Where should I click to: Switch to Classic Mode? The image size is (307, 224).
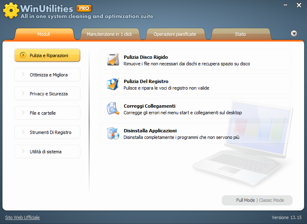tap(272, 200)
